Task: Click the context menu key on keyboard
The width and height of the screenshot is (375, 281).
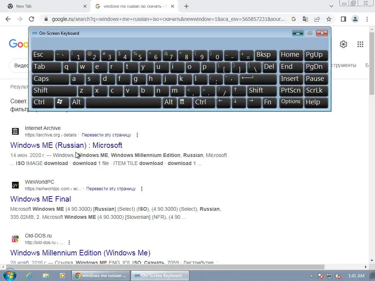Action: pos(185,103)
